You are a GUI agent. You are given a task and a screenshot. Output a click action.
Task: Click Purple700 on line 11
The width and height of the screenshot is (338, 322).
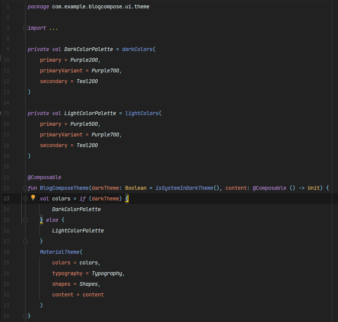[x=105, y=70]
